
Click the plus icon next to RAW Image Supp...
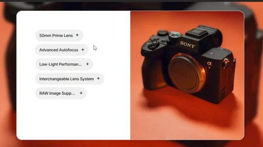click(81, 93)
